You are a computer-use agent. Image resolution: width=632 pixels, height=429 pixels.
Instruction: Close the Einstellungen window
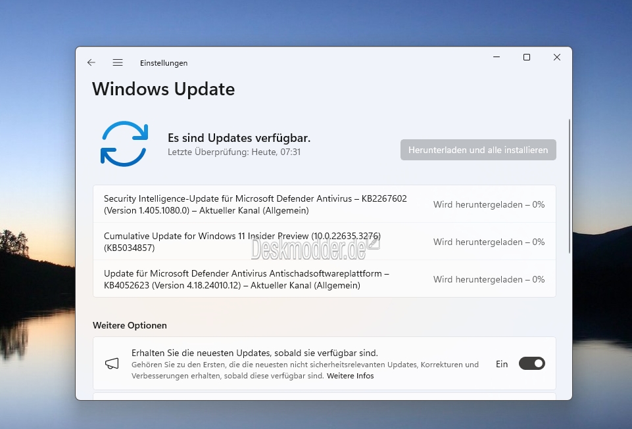tap(557, 57)
